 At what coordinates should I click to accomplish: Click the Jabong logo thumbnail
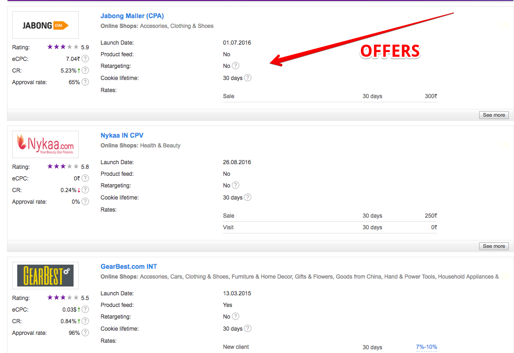click(45, 25)
